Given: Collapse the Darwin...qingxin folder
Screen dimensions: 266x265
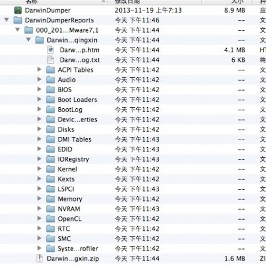Looking at the screenshot, I should (28, 39).
